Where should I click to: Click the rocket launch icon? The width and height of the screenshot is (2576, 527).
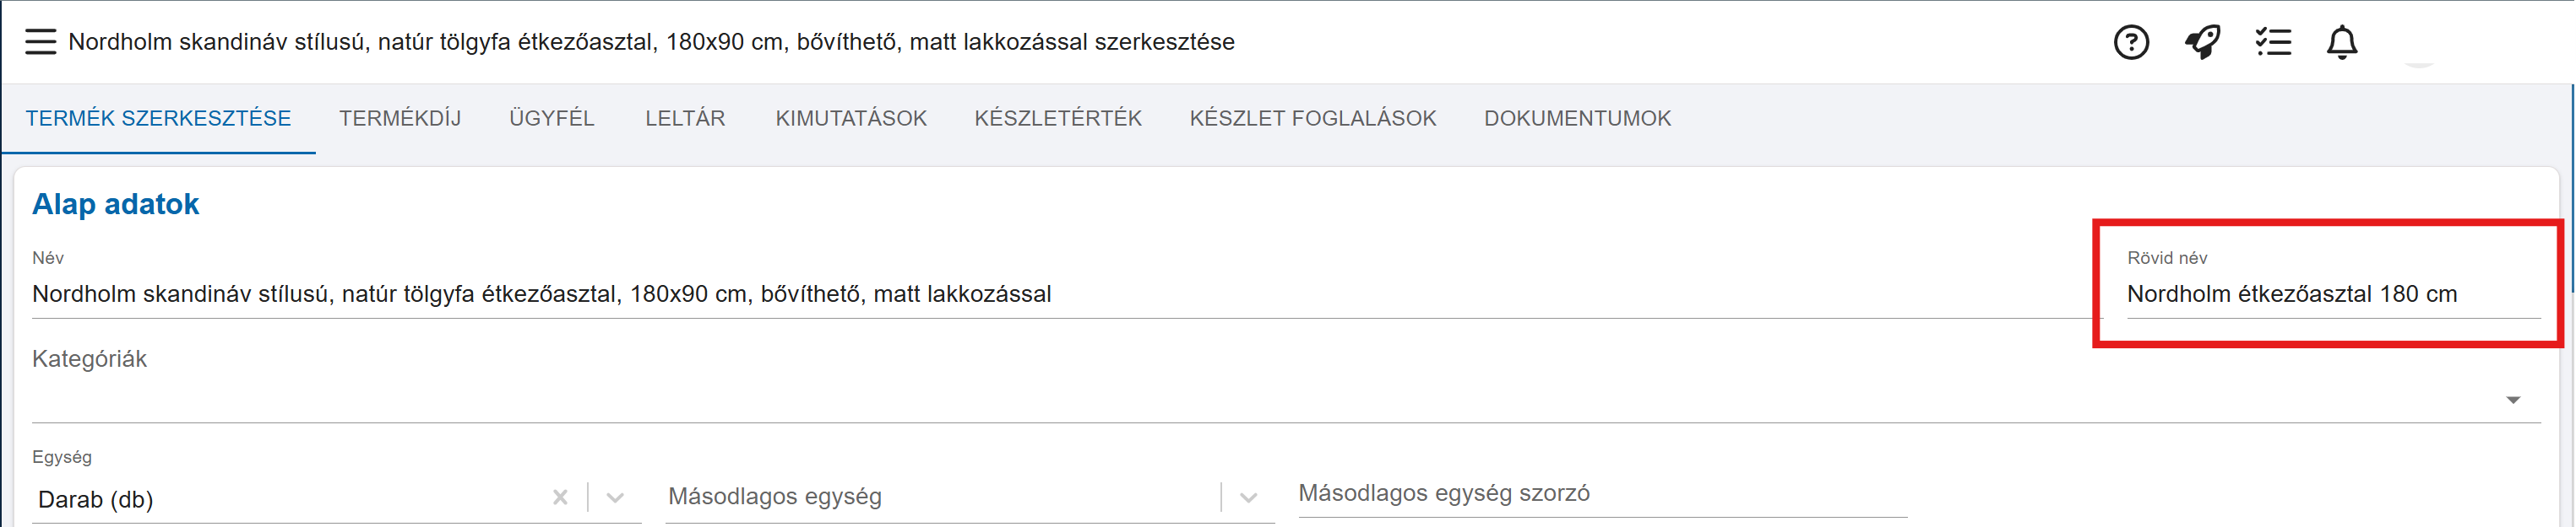[x=2202, y=42]
